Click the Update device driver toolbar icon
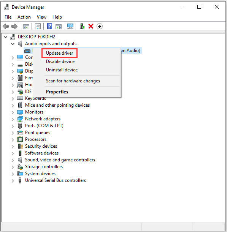The height and width of the screenshot is (232, 227). coord(83,26)
